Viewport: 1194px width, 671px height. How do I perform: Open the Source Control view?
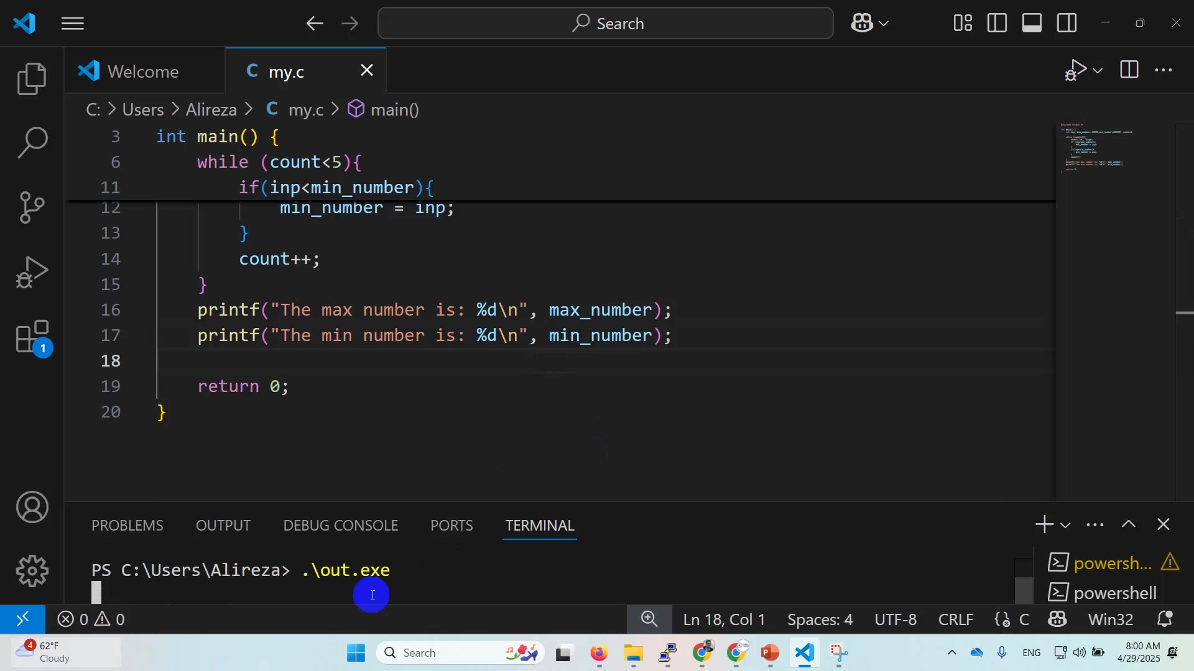[32, 207]
